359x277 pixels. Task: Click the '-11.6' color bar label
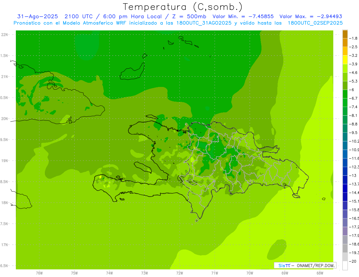coord(354,158)
